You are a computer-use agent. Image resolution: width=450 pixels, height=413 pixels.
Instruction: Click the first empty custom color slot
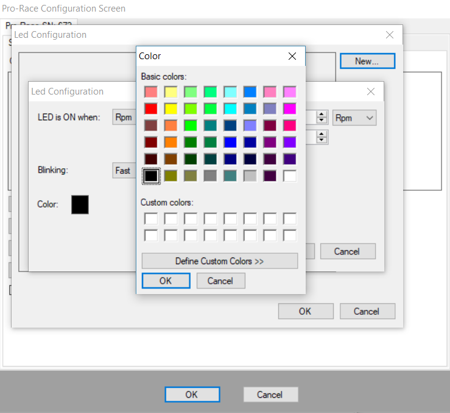pyautogui.click(x=151, y=218)
